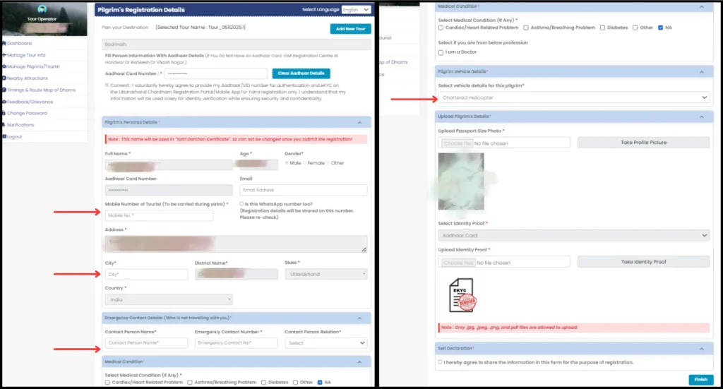
Task: Click the Logout icon in the sidebar
Action: (4, 136)
